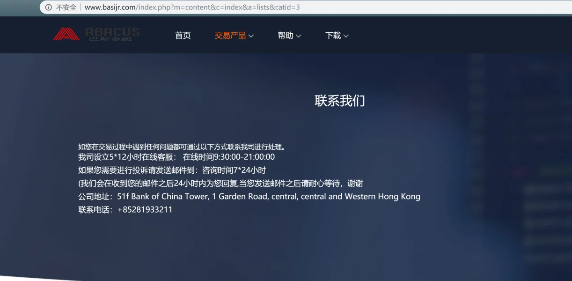Click the Bank of China Tower address
This screenshot has width=572, height=281.
pos(269,196)
